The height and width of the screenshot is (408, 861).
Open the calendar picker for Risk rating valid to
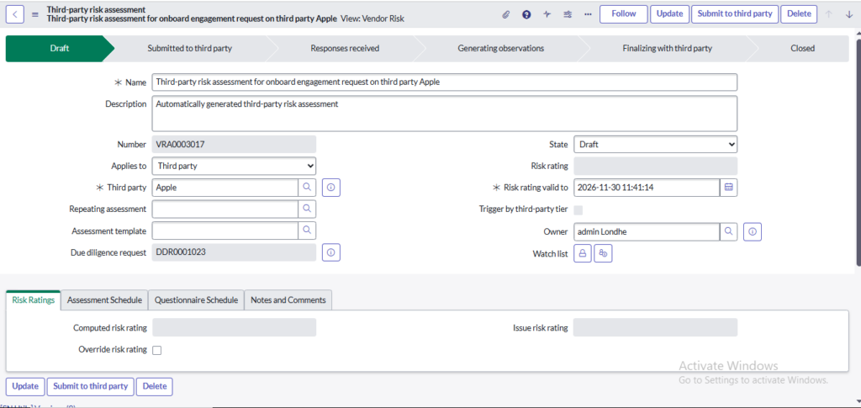729,187
